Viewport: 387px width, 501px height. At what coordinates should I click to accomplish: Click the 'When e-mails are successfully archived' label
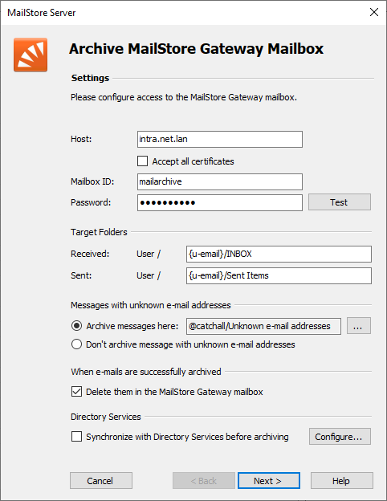coord(146,372)
